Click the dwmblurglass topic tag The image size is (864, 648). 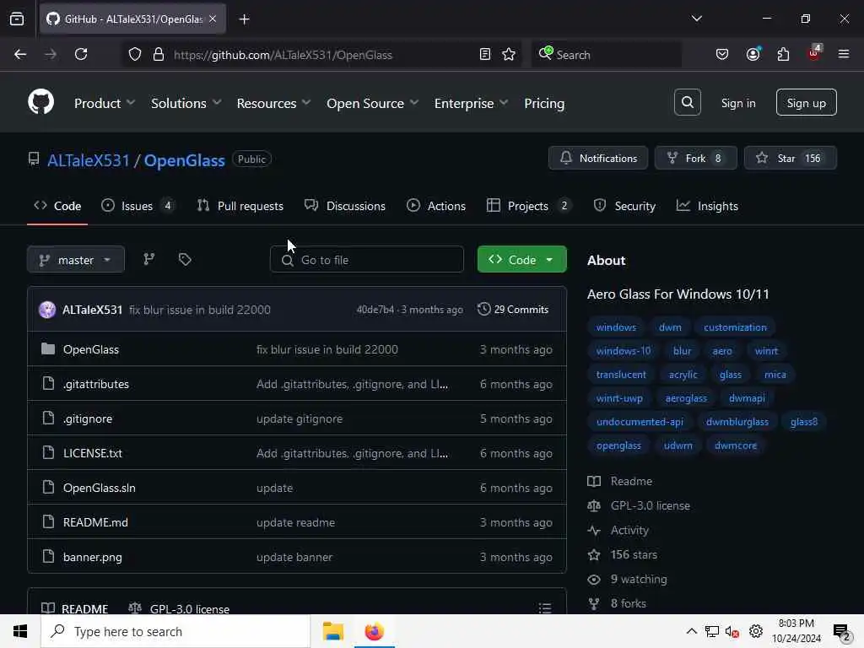click(737, 422)
